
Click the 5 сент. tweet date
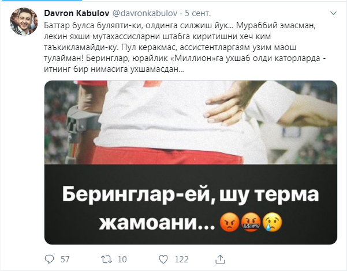click(198, 13)
